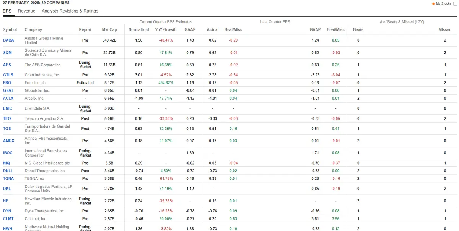Image resolution: width=459 pixels, height=231 pixels.
Task: Click the 454.82% YoY growth value
Action: 166,82
